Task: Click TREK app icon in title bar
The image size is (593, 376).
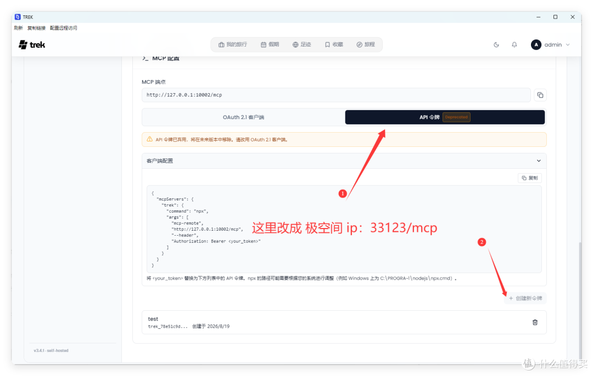Action: (18, 17)
